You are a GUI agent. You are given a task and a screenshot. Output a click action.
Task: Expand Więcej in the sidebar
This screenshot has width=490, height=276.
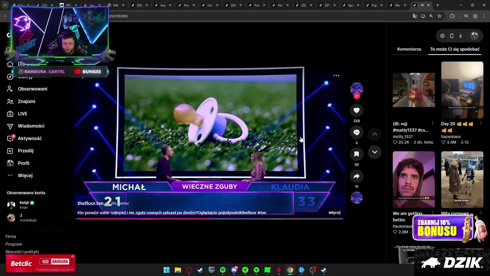pyautogui.click(x=20, y=176)
